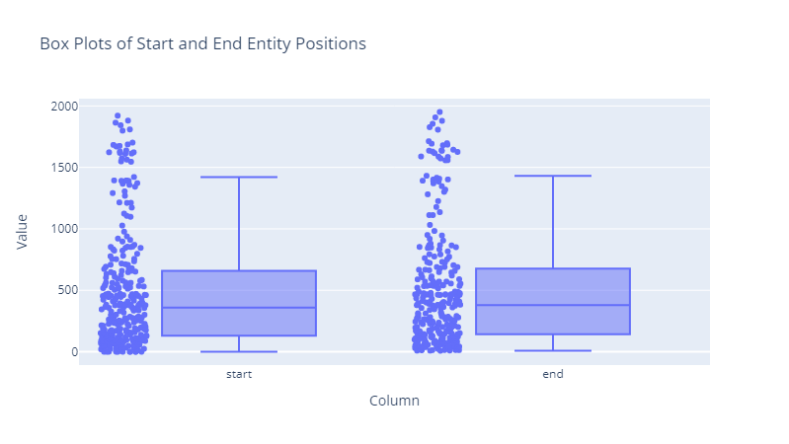Screen dimensions: 789x444
Task: Click the lower whisker cap of start box
Action: [238, 351]
